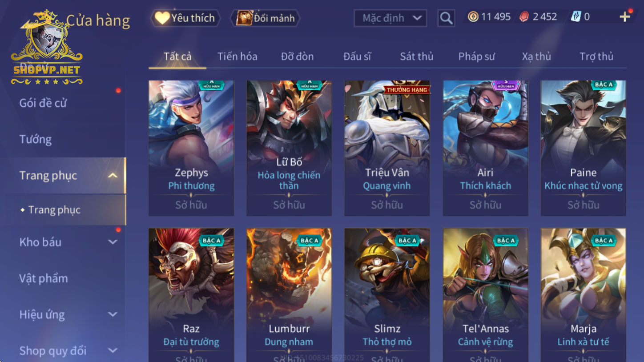Expand the Kho báu sidebar section
Screen dimensions: 644x362
[x=113, y=242]
